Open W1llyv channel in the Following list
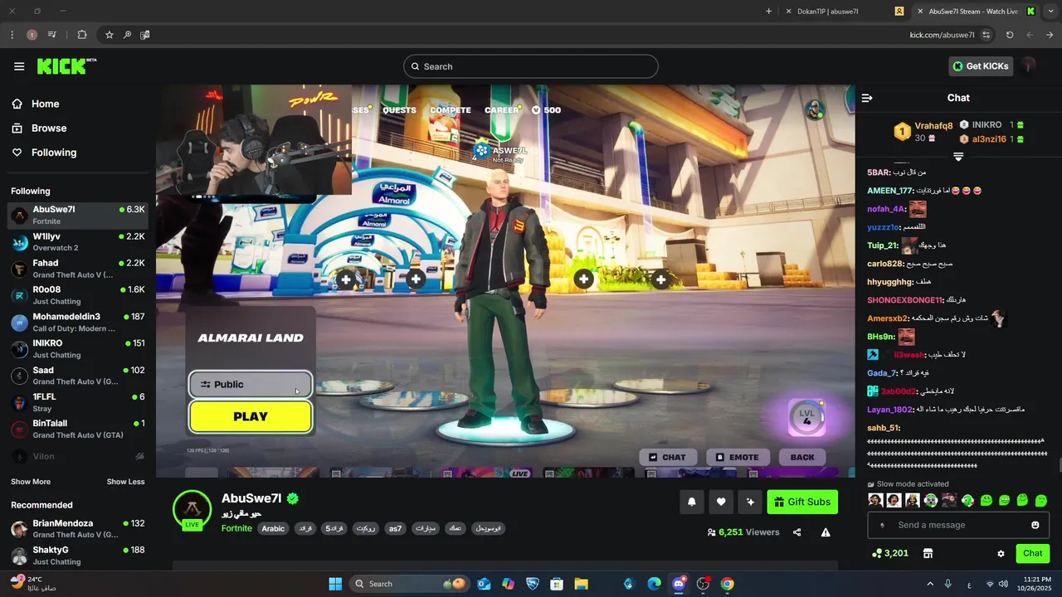This screenshot has width=1062, height=597. point(78,242)
